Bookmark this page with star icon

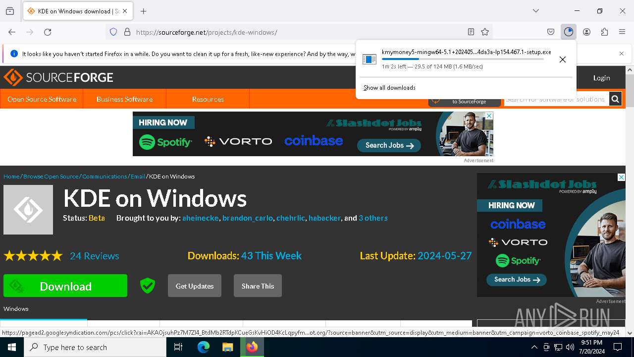pyautogui.click(x=485, y=32)
